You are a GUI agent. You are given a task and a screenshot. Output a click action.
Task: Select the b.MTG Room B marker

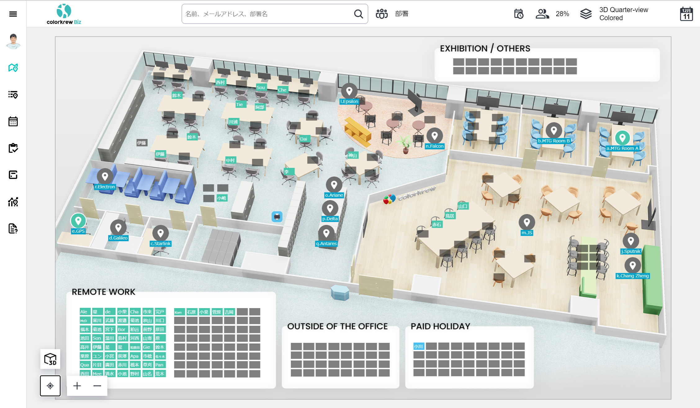point(554,130)
